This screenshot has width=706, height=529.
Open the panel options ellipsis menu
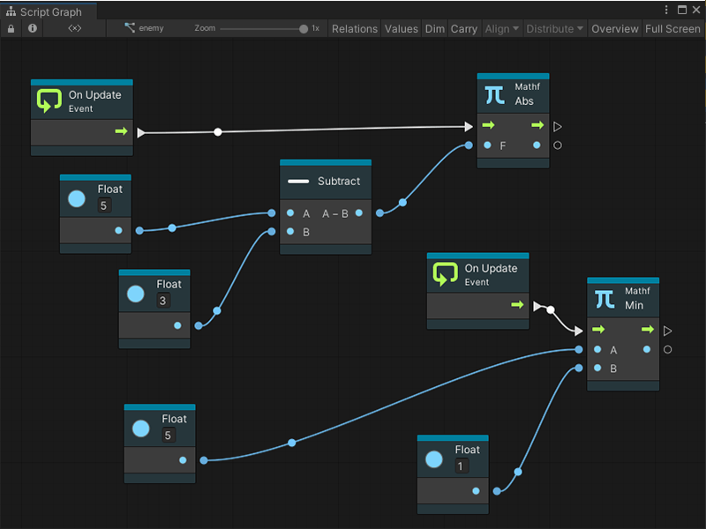click(668, 9)
